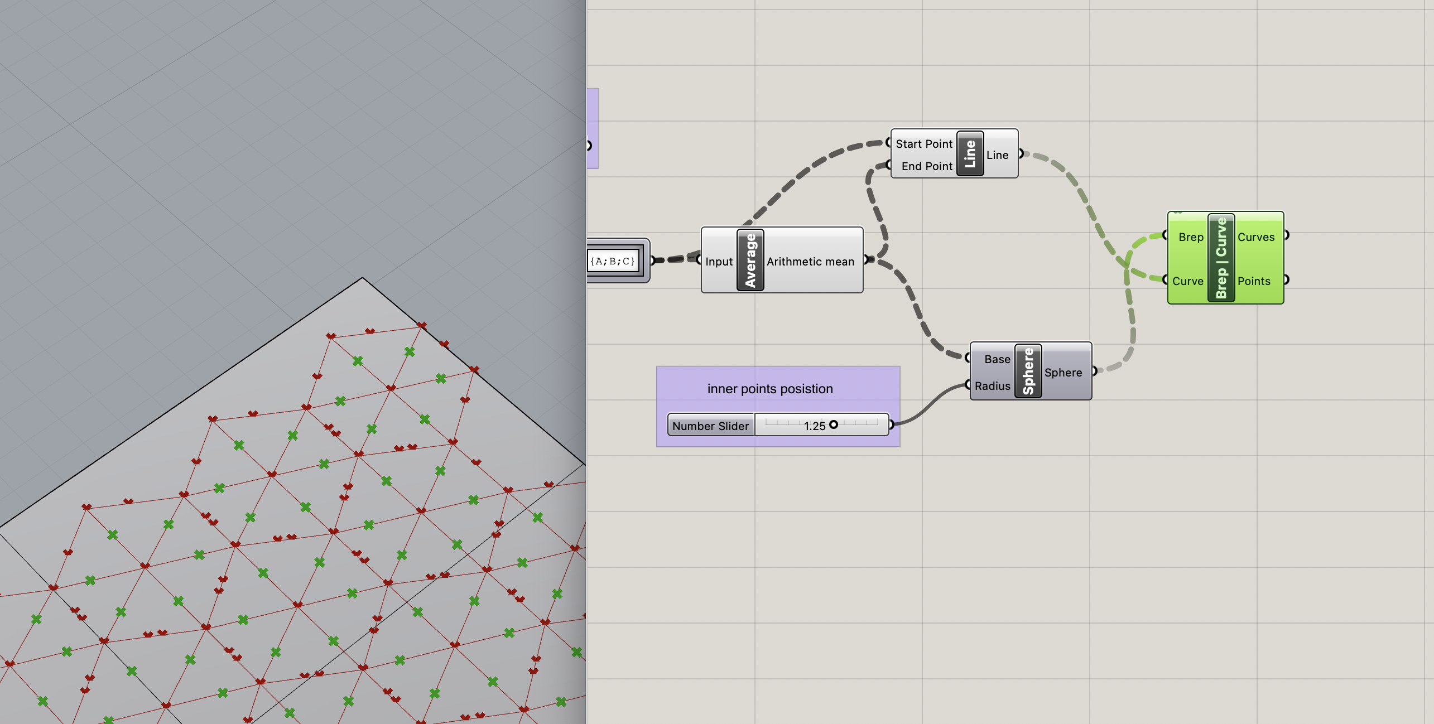
Task: Select the inner points posistion group
Action: (x=770, y=389)
